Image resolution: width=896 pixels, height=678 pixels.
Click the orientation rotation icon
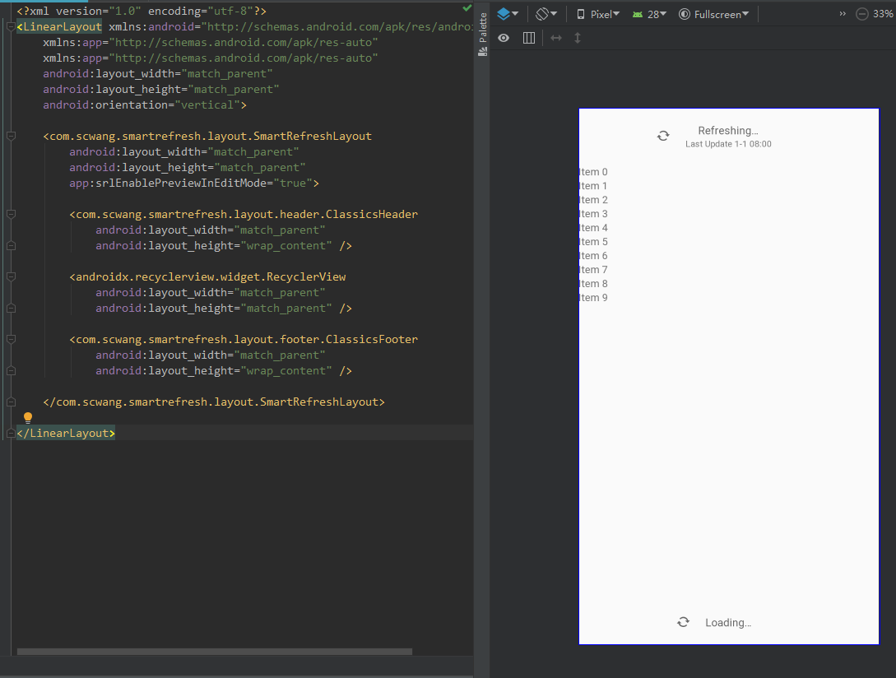coord(543,13)
